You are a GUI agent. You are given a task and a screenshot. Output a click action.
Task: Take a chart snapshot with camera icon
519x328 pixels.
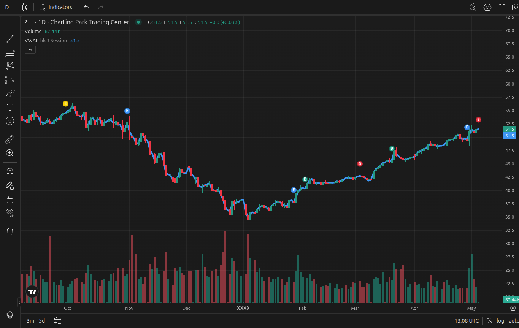[x=515, y=7]
